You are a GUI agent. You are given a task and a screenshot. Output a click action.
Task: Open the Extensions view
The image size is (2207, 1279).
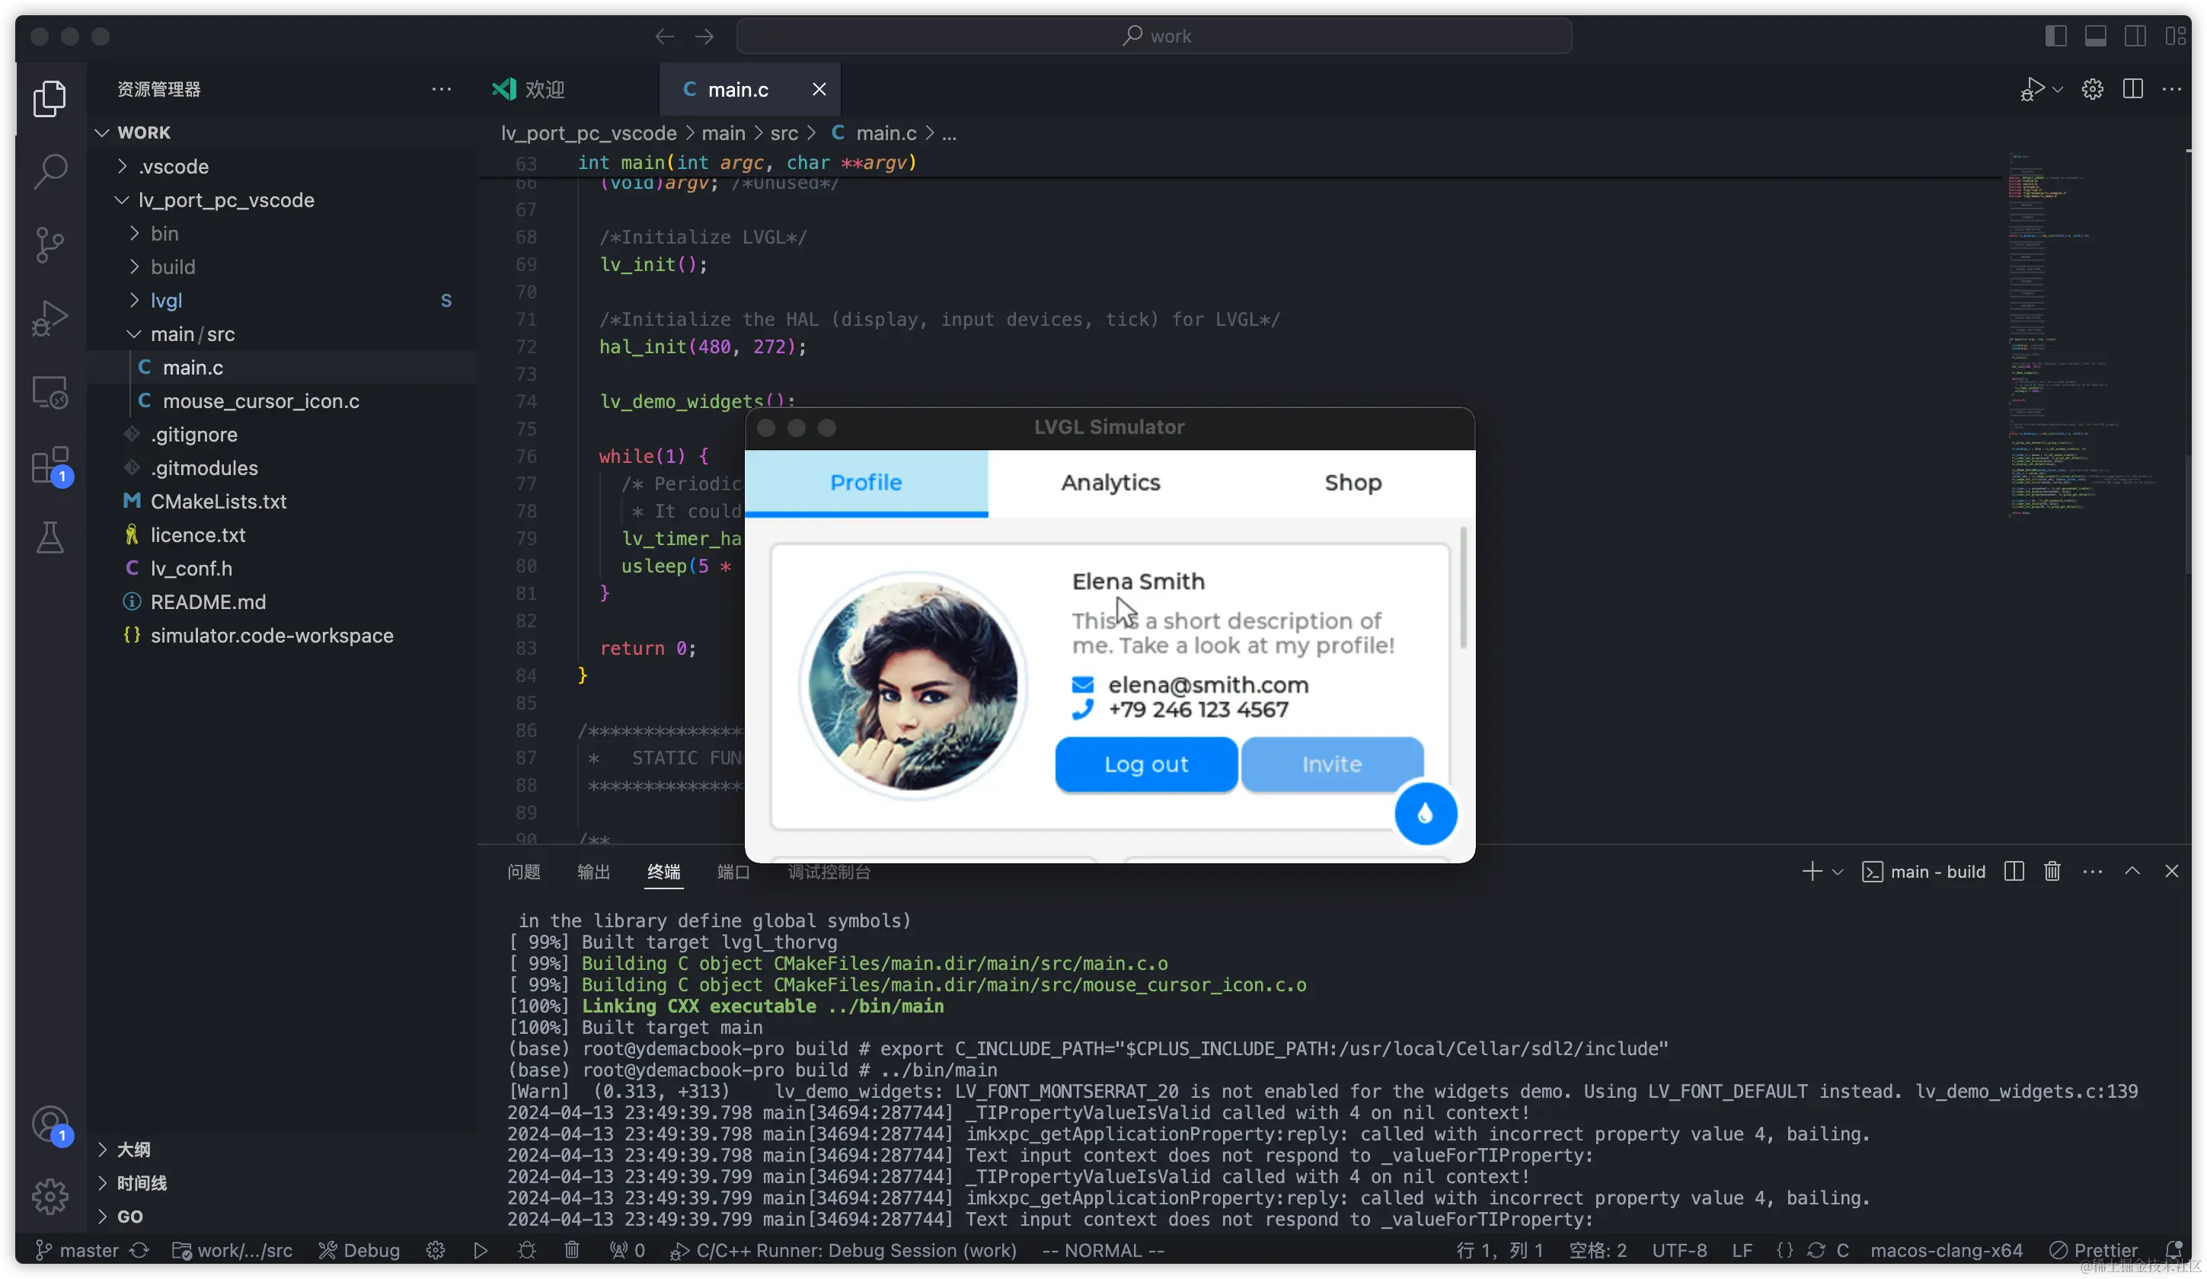[50, 465]
